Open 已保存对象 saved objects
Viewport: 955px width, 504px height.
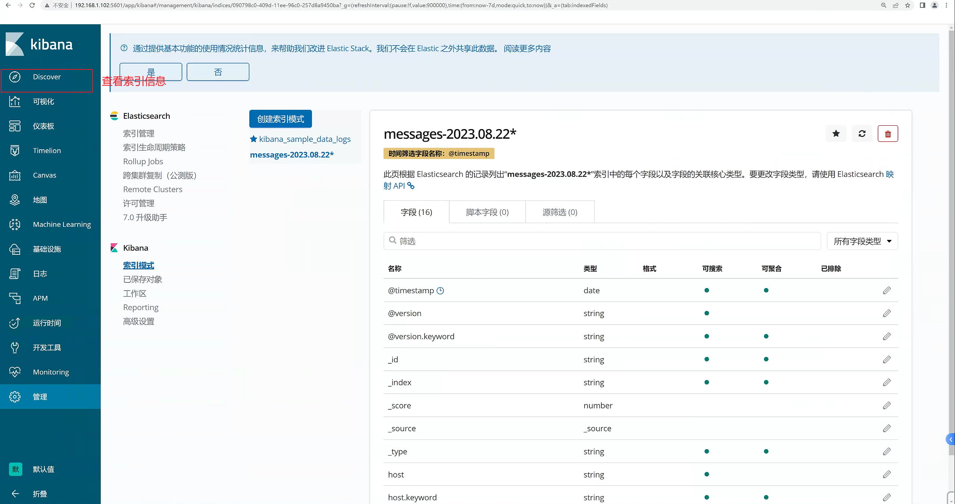143,279
